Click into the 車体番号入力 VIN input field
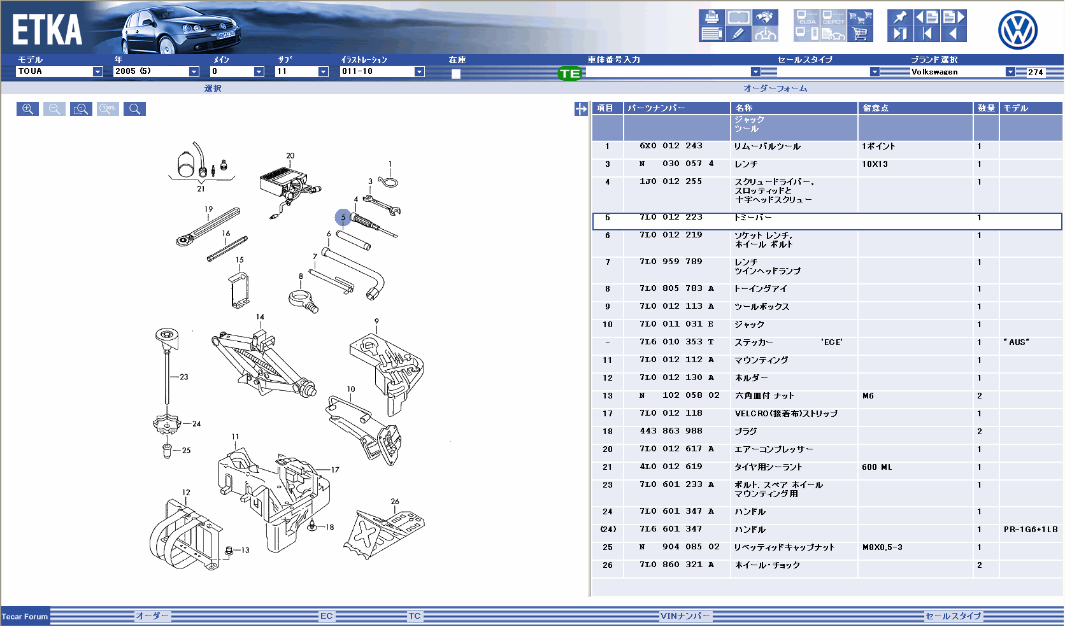The width and height of the screenshot is (1065, 627). (668, 72)
